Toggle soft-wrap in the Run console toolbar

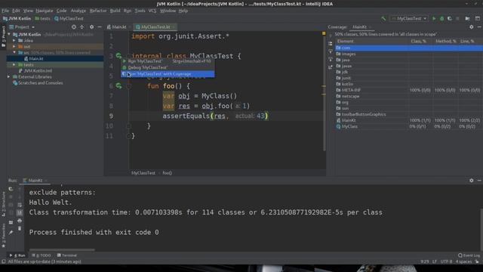click(x=20, y=205)
